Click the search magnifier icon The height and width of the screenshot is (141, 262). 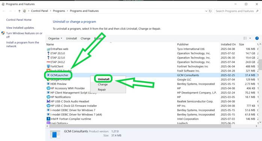[257, 11]
